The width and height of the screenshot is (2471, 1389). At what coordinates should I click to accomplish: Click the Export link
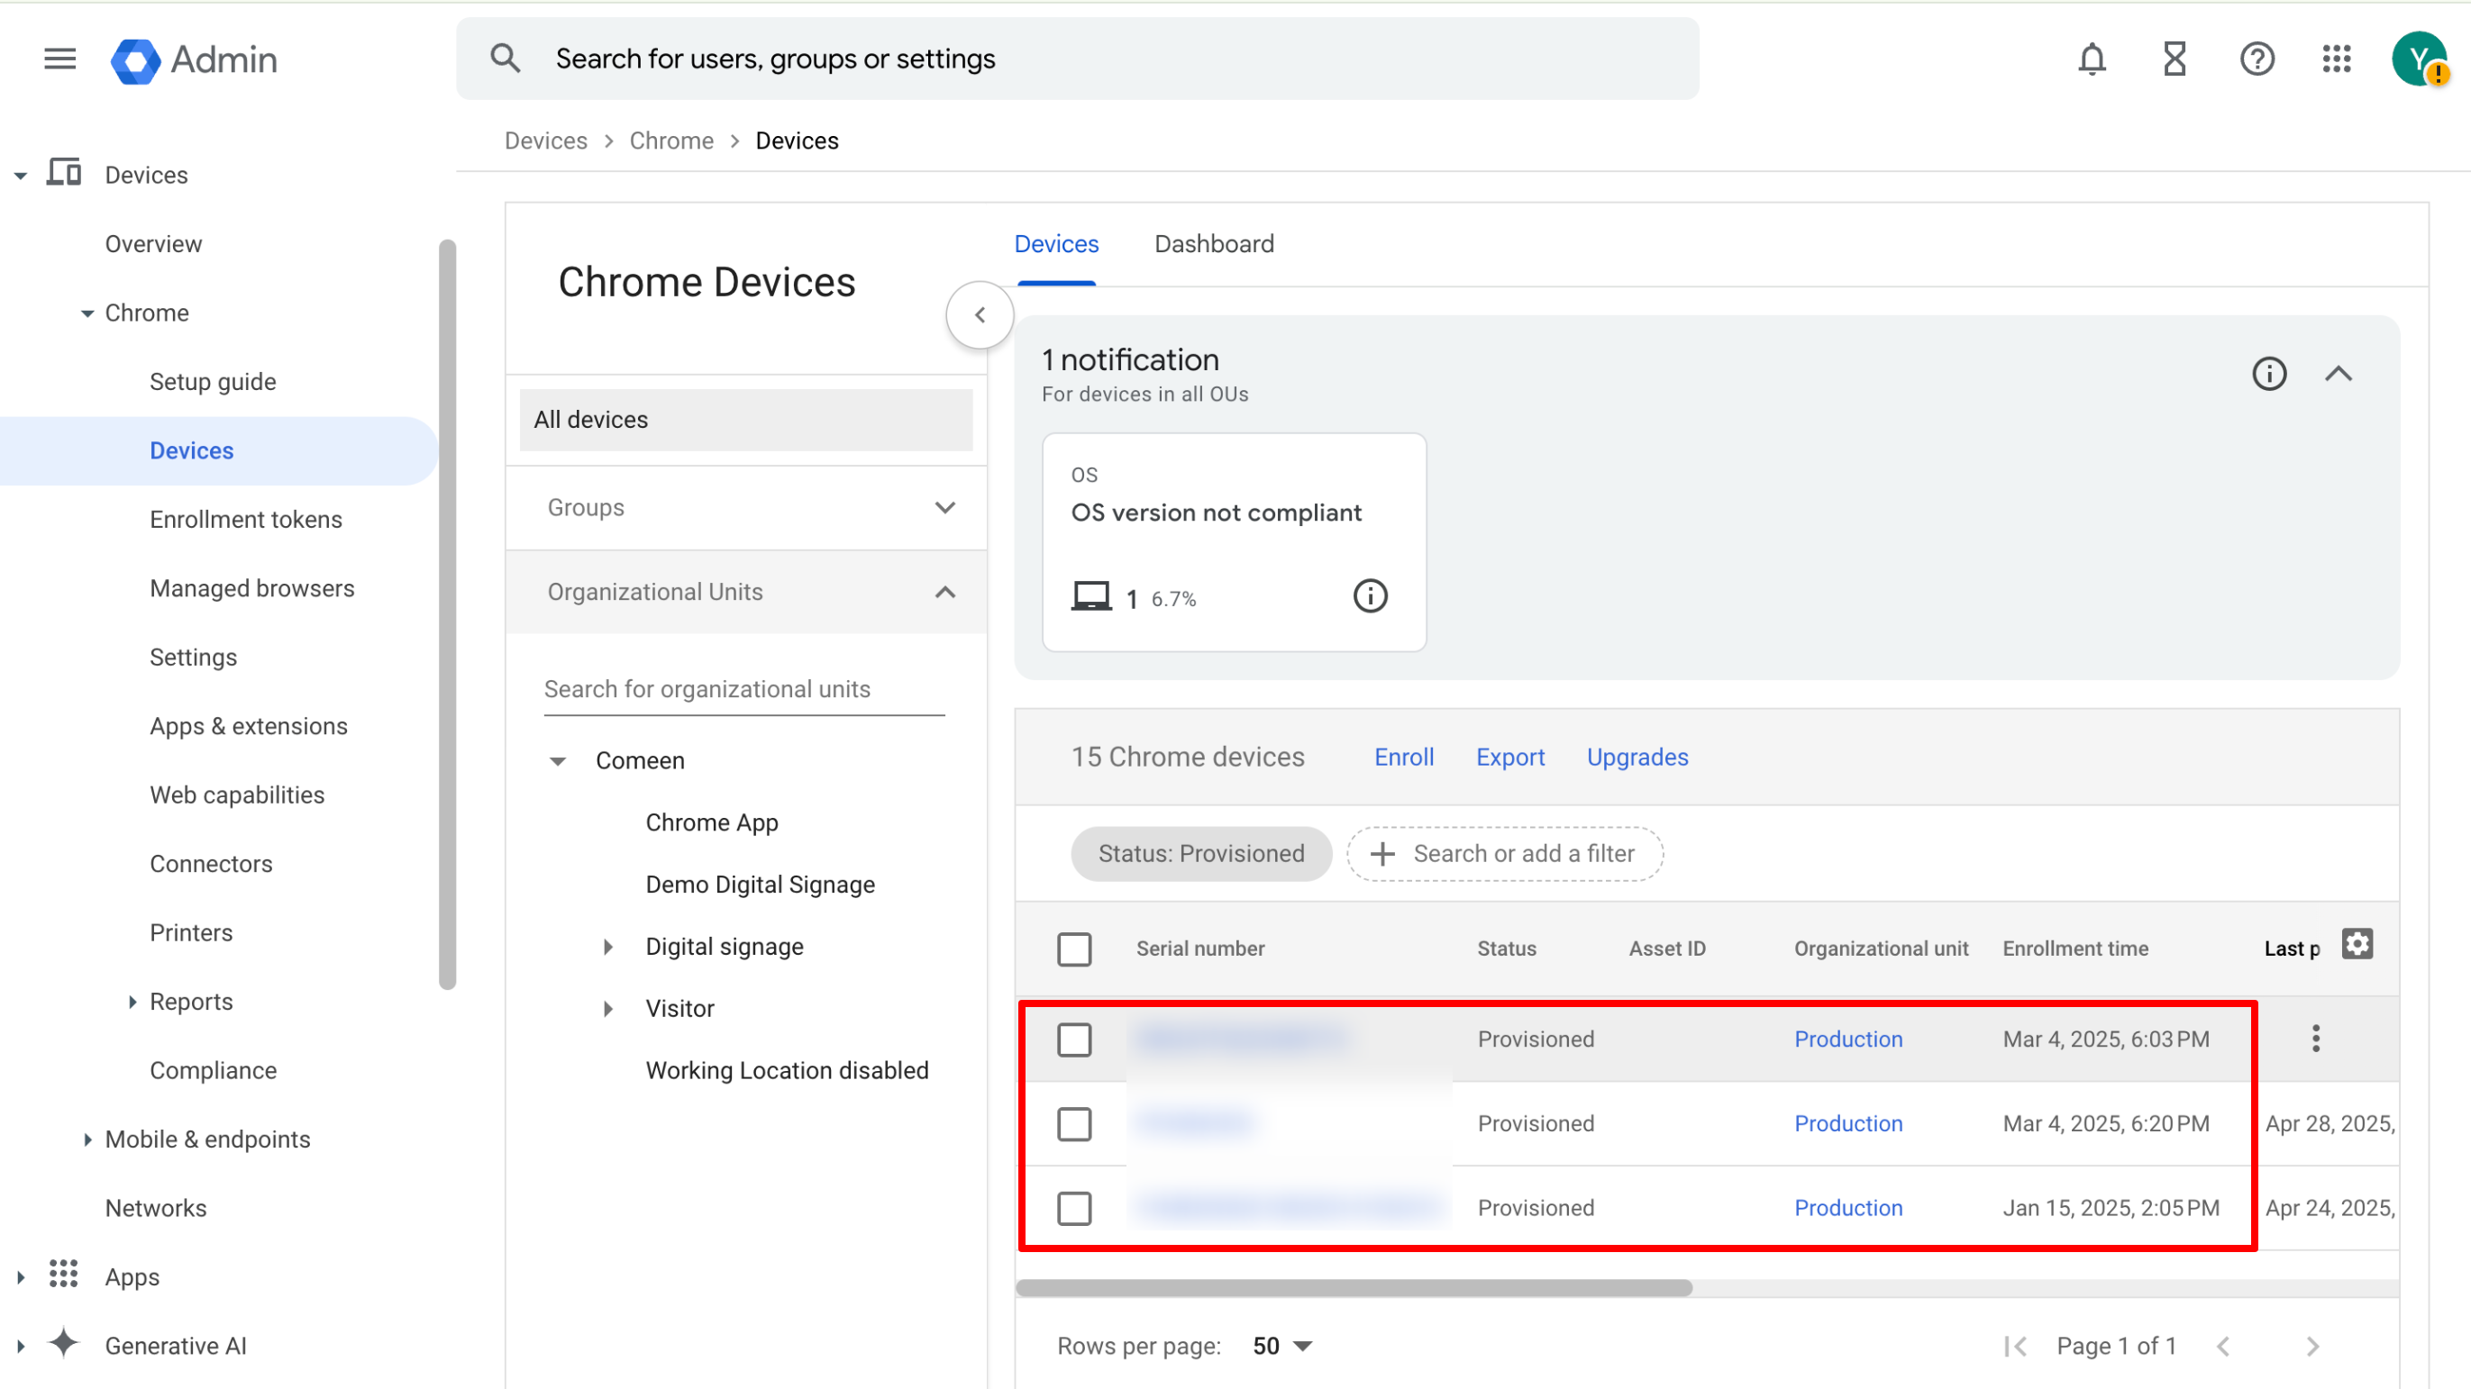click(1509, 758)
